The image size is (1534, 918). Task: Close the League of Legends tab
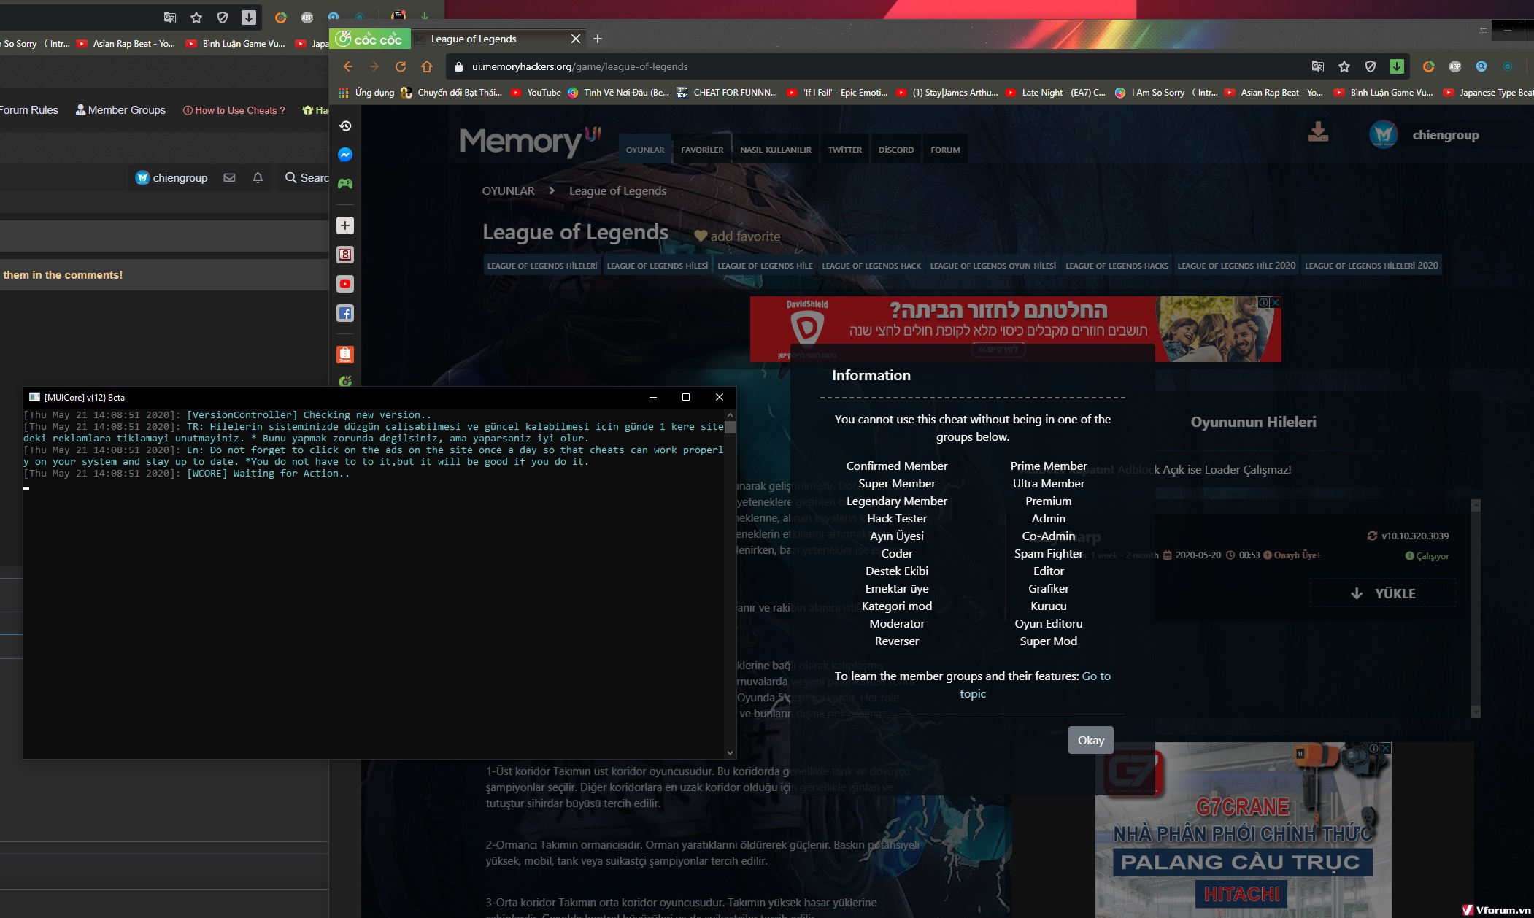pos(576,39)
